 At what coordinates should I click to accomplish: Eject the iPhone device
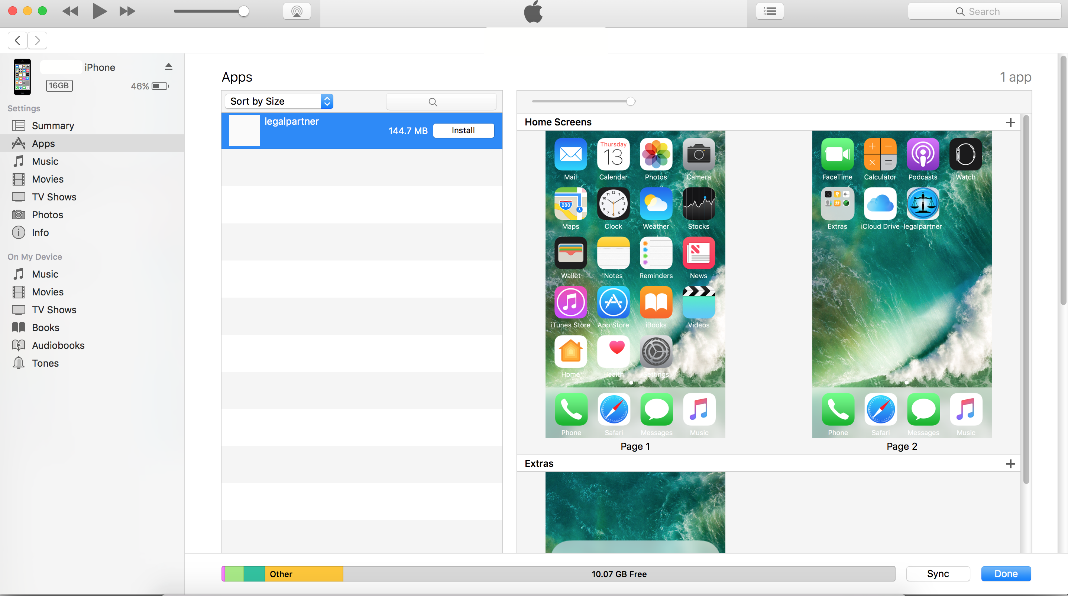[x=168, y=67]
